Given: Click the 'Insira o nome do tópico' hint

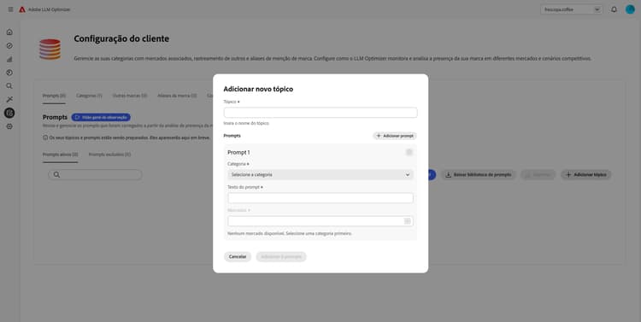Looking at the screenshot, I should [x=246, y=123].
